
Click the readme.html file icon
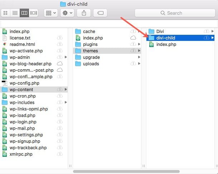[5, 44]
